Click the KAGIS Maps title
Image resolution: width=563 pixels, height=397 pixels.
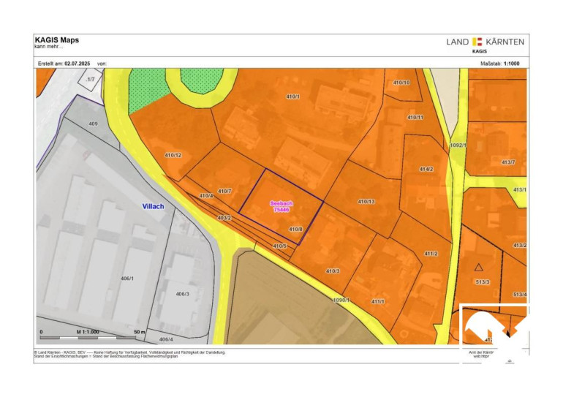tap(56, 39)
